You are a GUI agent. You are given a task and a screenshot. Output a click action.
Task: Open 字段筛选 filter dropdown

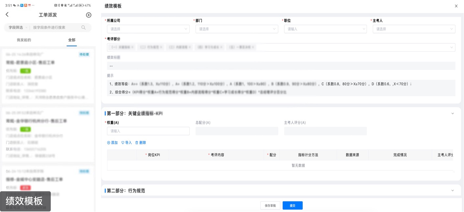point(18,27)
